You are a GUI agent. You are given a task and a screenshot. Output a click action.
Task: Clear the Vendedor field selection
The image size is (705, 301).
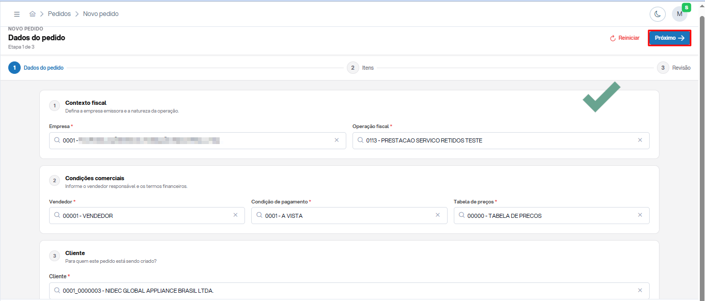(235, 215)
